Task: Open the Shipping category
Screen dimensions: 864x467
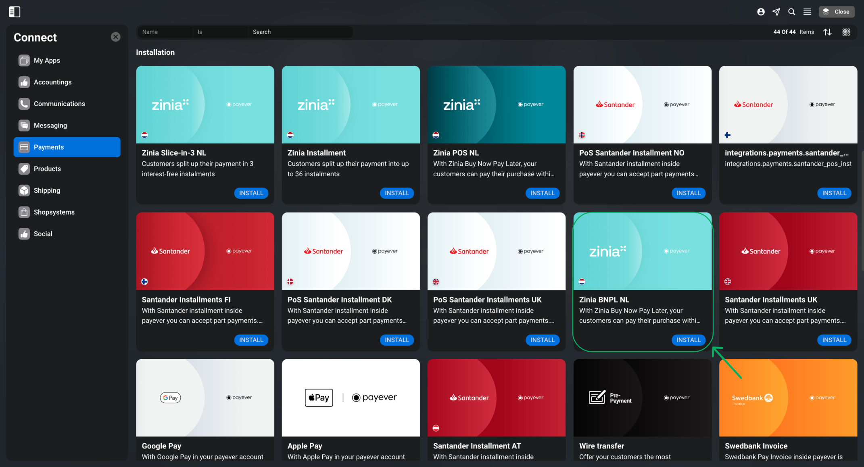Action: (x=67, y=190)
